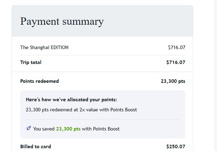This screenshot has height=151, width=217.
Task: Click the 2x value redemption line
Action: point(81,110)
